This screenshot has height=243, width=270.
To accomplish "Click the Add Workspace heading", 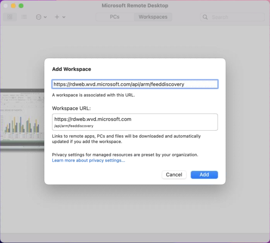I will point(71,69).
